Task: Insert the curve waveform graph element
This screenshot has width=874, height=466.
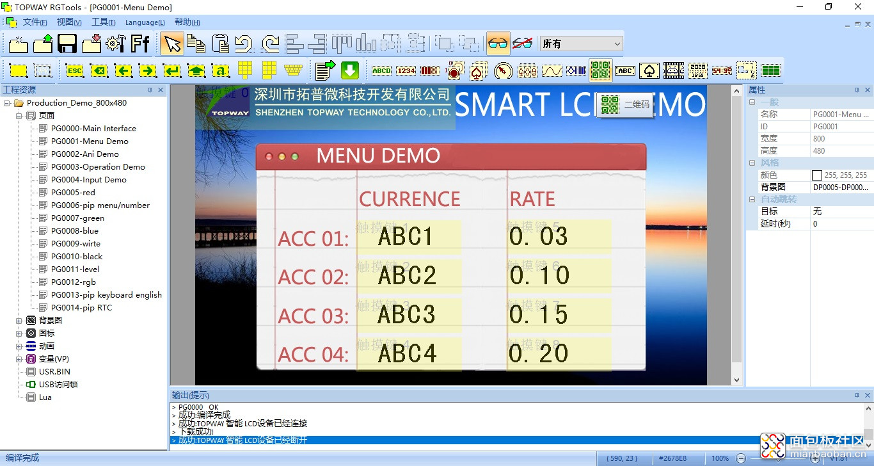Action: point(552,70)
